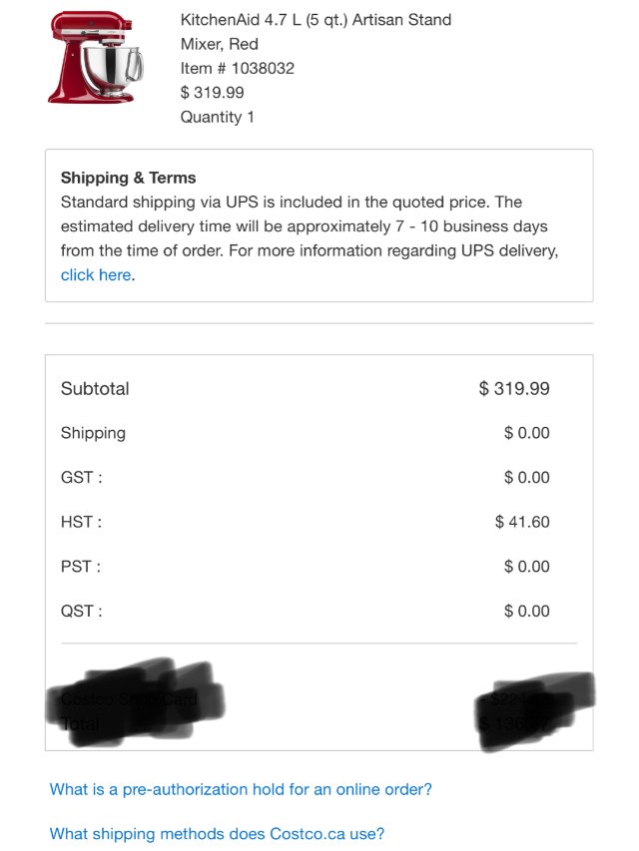Click the Quantity 1 text
The width and height of the screenshot is (639, 851).
point(217,117)
